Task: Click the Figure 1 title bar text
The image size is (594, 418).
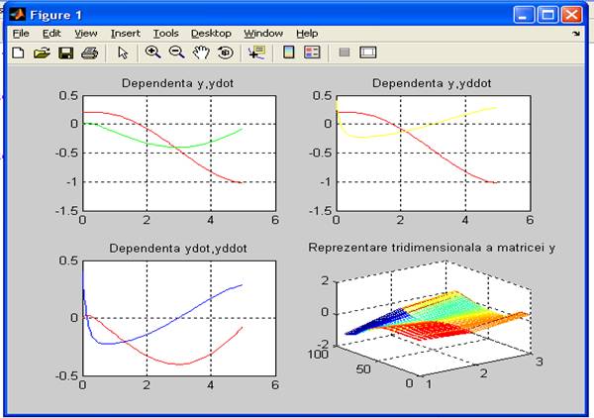Action: 56,15
